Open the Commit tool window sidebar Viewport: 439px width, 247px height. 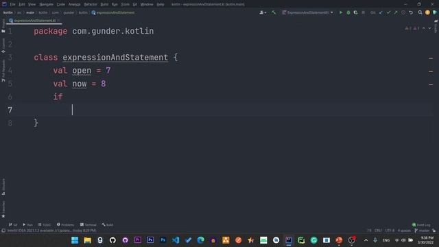point(3,46)
